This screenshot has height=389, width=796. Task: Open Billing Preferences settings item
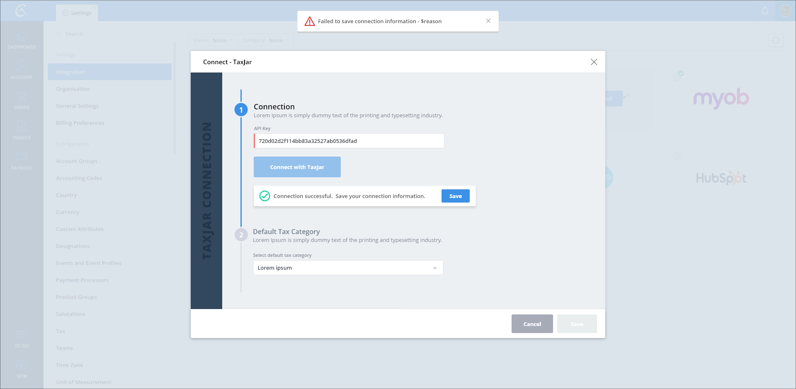(80, 123)
